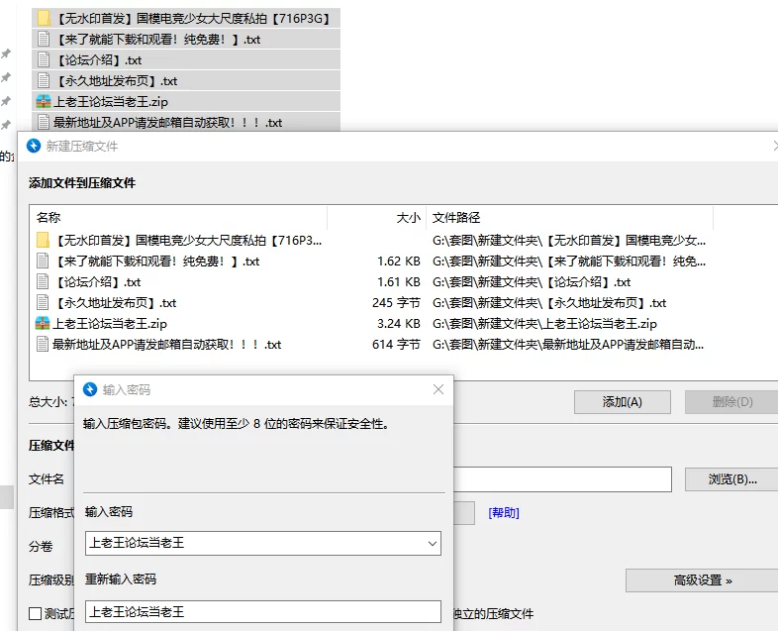The image size is (778, 631).
Task: Click the 输入密码 dialog title icon
Action: point(91,390)
